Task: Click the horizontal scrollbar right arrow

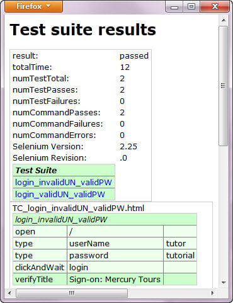Action: tap(212, 293)
